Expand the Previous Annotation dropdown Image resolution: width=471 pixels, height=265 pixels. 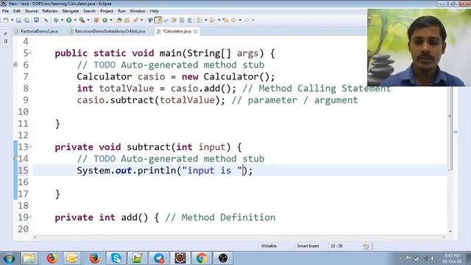[219, 20]
